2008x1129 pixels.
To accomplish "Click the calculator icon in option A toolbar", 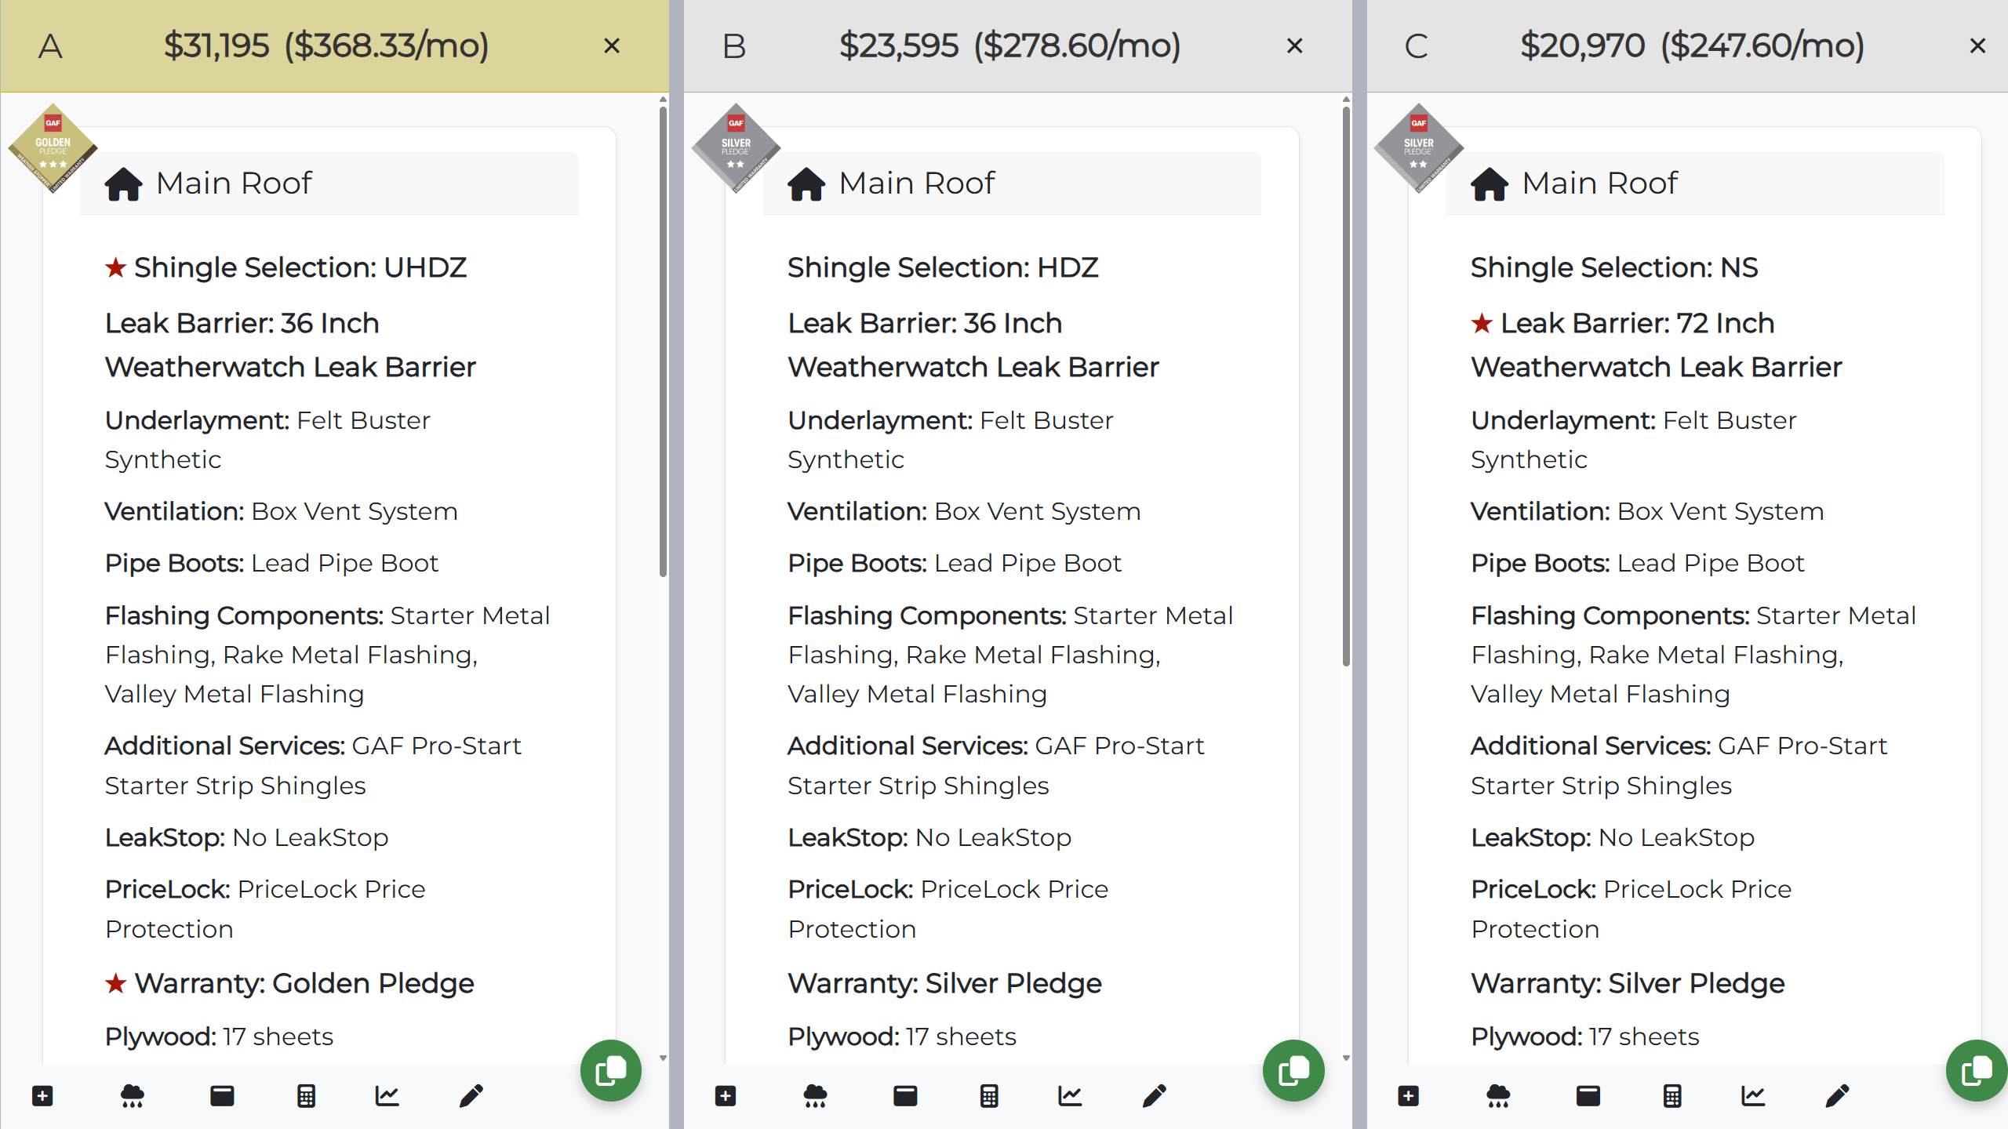I will [306, 1095].
